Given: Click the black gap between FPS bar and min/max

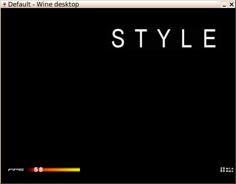Looking at the screenshot, I should [x=147, y=170].
